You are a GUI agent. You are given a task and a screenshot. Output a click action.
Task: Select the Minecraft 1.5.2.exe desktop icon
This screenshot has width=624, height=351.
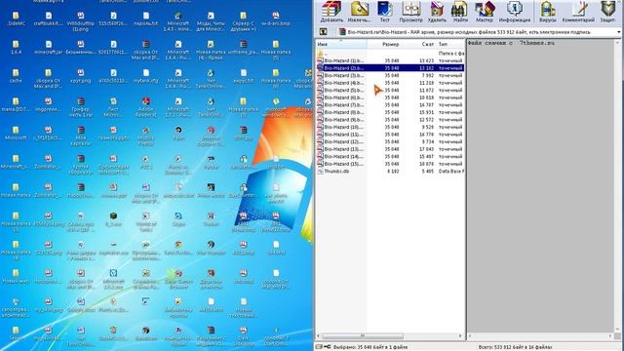pyautogui.click(x=113, y=280)
